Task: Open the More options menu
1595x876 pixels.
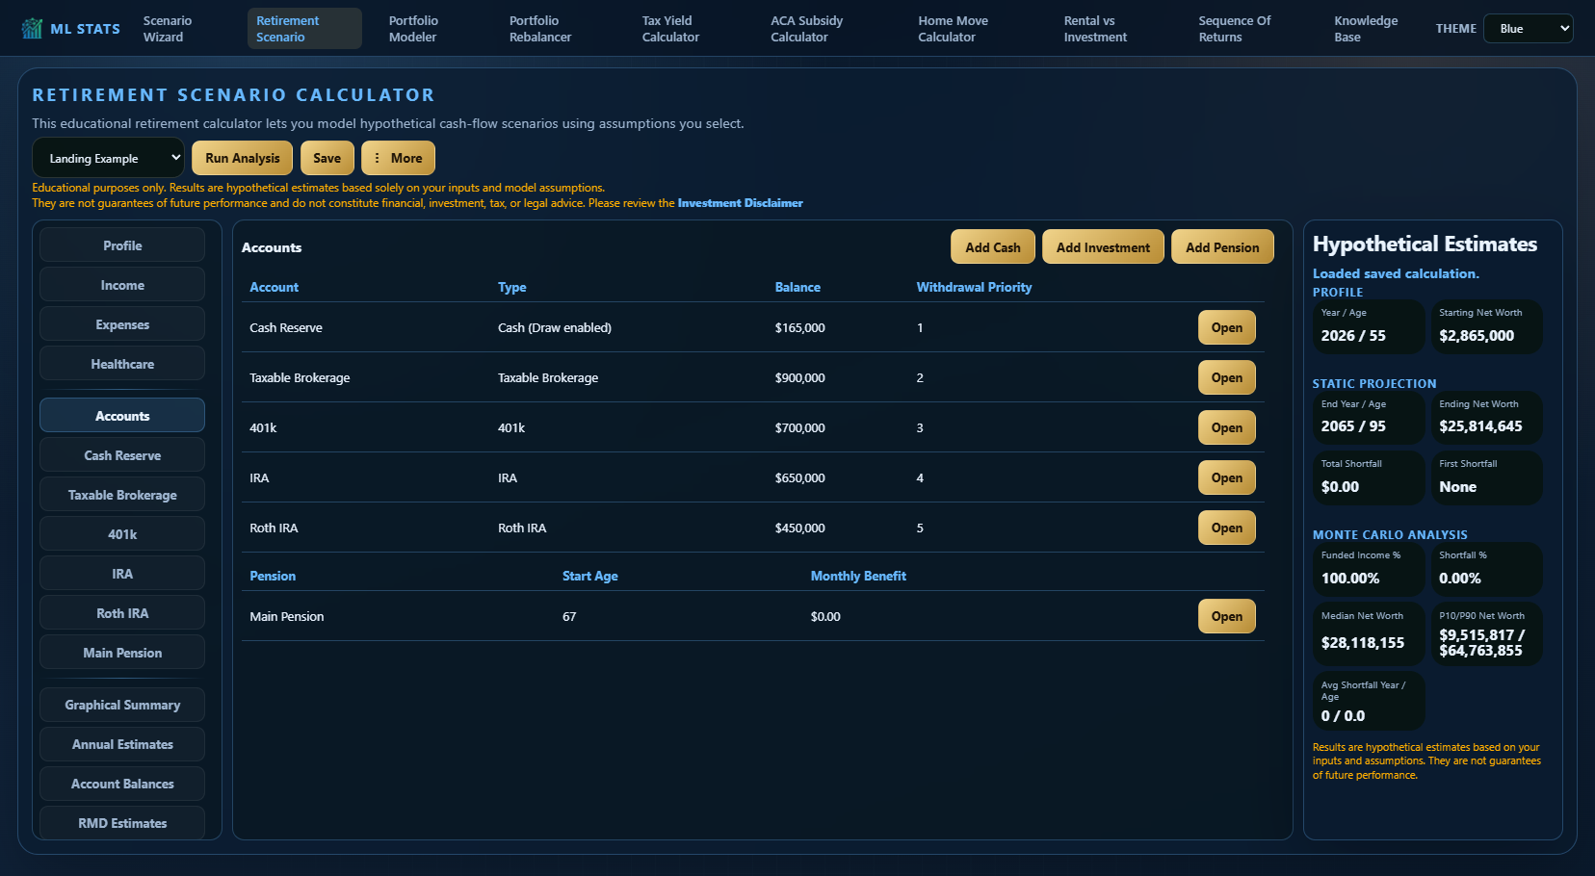Action: (x=398, y=158)
